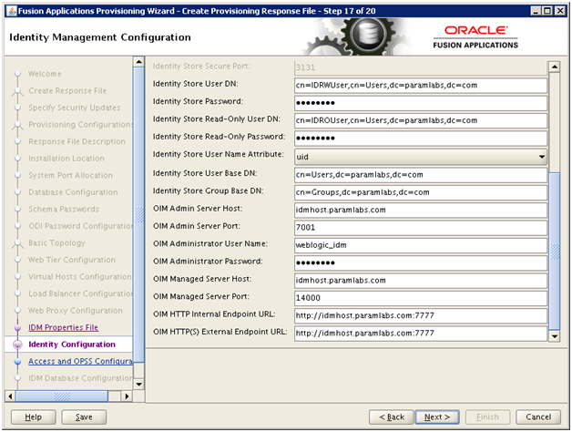Click the Specify Security Updates step label
The height and width of the screenshot is (432, 572).
coord(75,108)
